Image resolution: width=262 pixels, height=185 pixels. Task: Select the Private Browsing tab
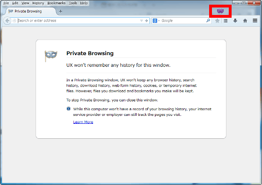coord(31,11)
